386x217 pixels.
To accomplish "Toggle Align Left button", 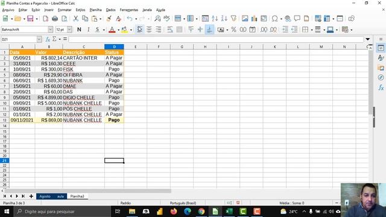I will [139, 30].
